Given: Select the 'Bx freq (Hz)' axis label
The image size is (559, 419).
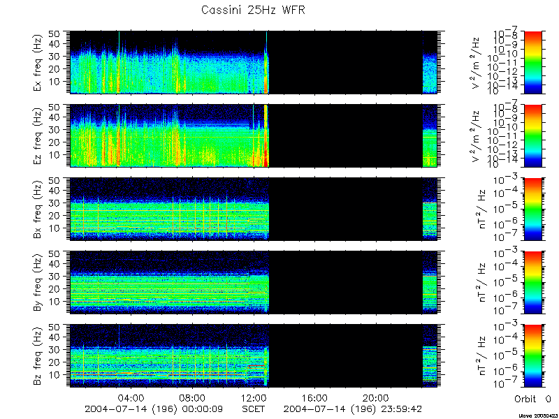Looking at the screenshot, I should pyautogui.click(x=38, y=209).
